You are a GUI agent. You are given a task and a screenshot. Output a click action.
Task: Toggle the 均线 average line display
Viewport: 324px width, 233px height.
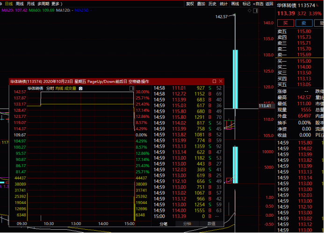point(59,88)
